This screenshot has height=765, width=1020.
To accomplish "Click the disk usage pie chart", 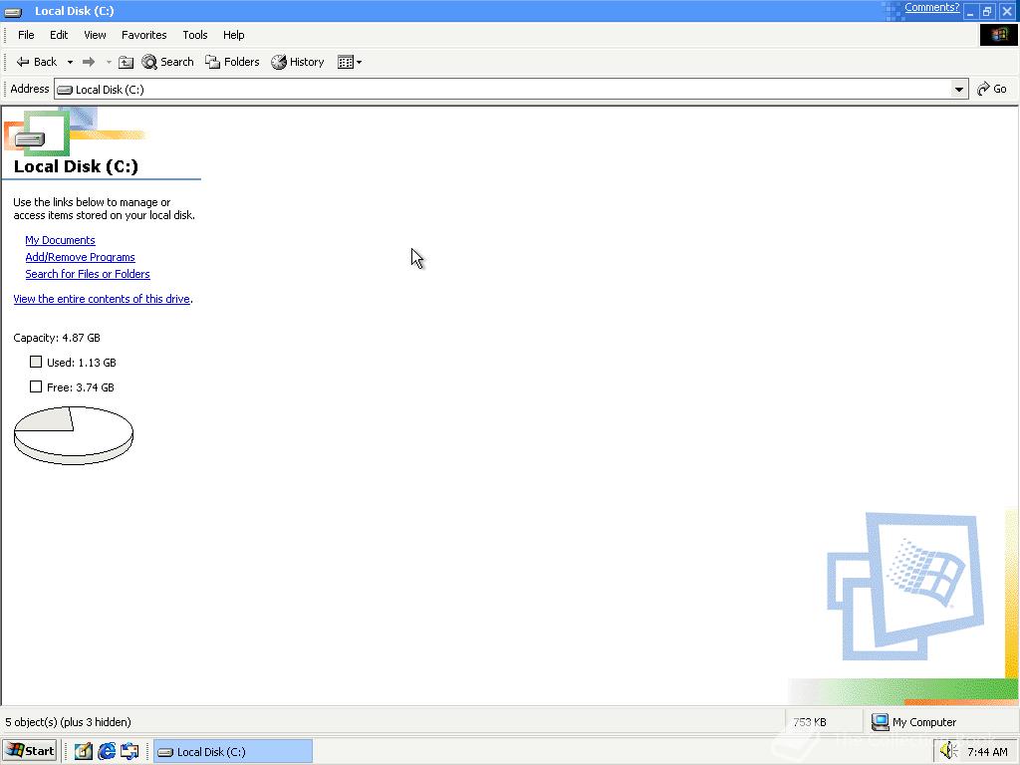I will tap(74, 435).
